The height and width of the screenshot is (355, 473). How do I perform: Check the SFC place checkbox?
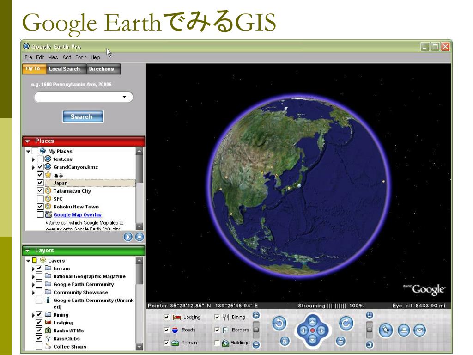(x=40, y=199)
